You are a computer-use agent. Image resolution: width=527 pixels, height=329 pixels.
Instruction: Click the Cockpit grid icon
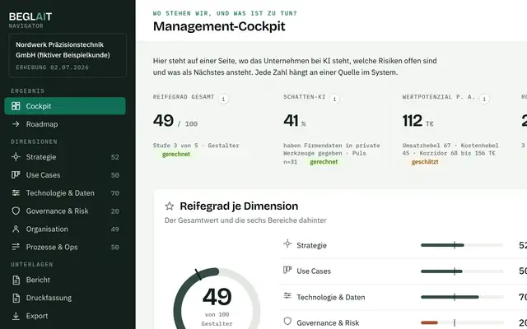16,106
